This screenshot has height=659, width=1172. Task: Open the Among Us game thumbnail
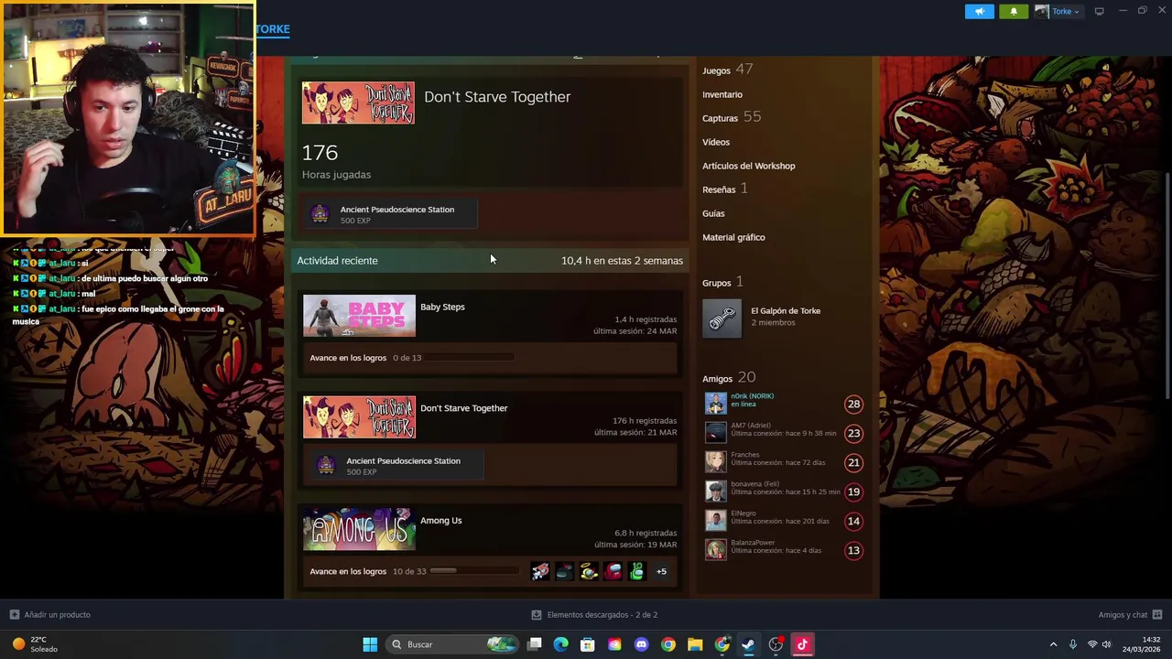(x=359, y=529)
